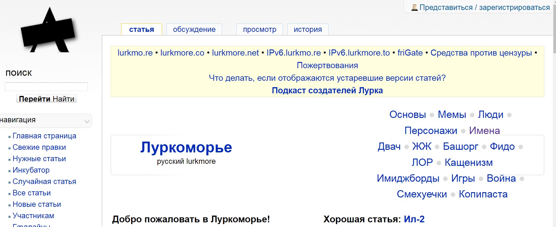Viewport: 556px width, 227px height.
Task: Open Средства против цензуры link
Action: 481,53
